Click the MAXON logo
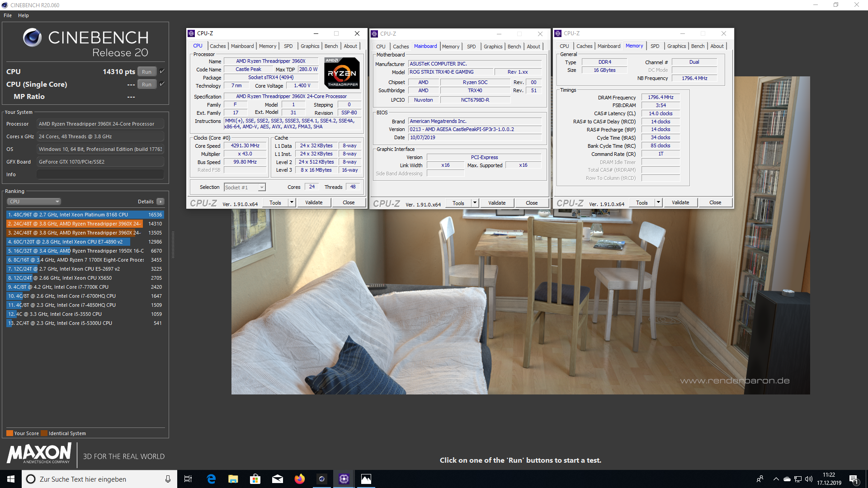 click(39, 453)
